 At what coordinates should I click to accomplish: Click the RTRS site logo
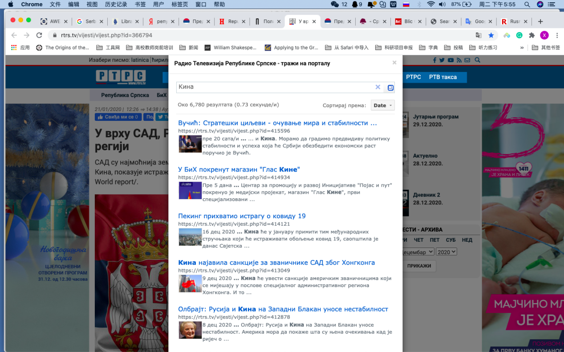coord(121,77)
